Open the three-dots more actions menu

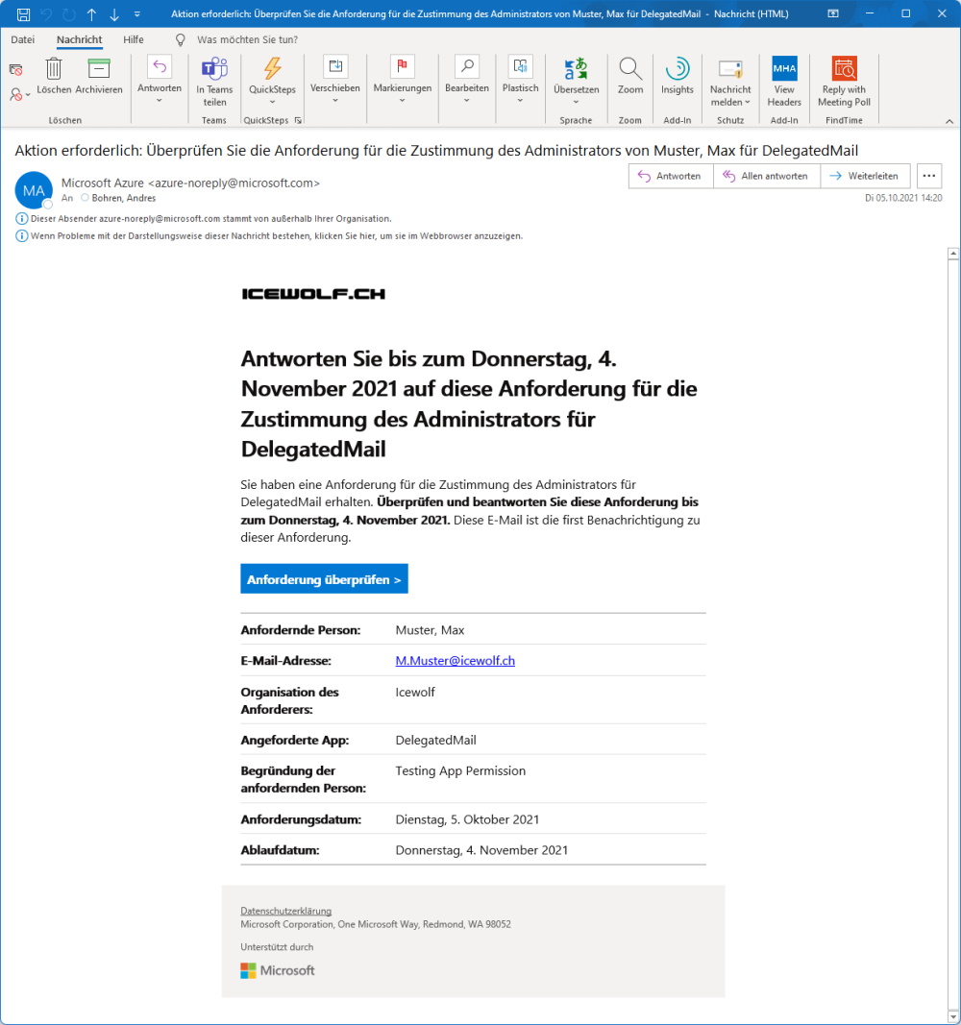click(929, 176)
